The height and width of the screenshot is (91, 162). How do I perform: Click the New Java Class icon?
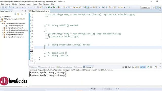pyautogui.click(x=69, y=7)
